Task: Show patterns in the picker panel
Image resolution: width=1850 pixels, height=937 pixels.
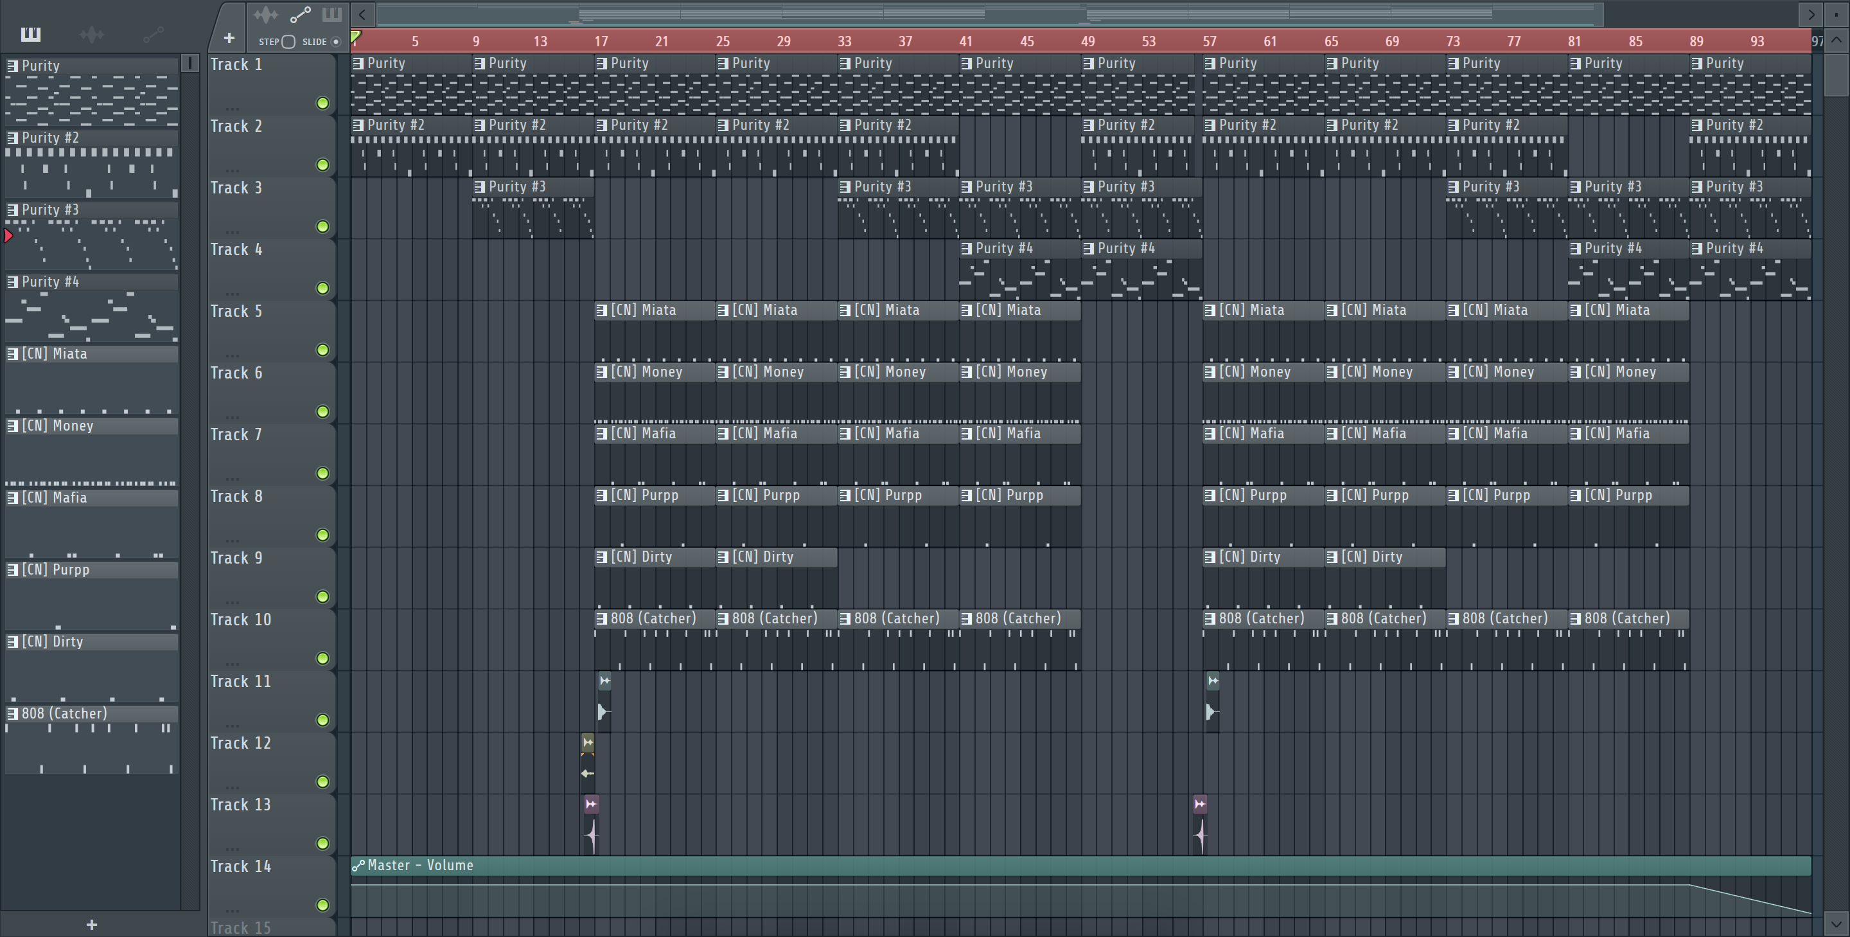Action: click(31, 34)
